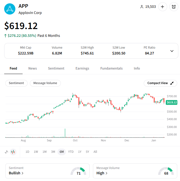Click the Mkt Cap value $222.59B
The width and height of the screenshot is (180, 181).
(26, 53)
